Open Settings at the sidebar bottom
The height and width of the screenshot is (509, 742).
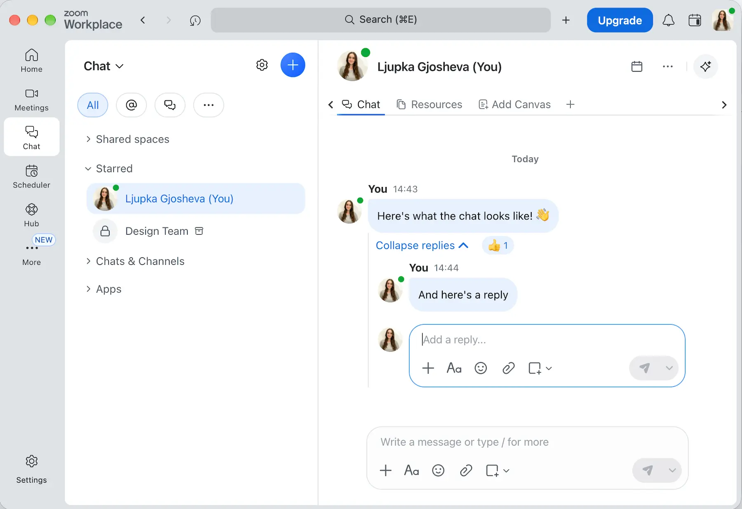31,469
